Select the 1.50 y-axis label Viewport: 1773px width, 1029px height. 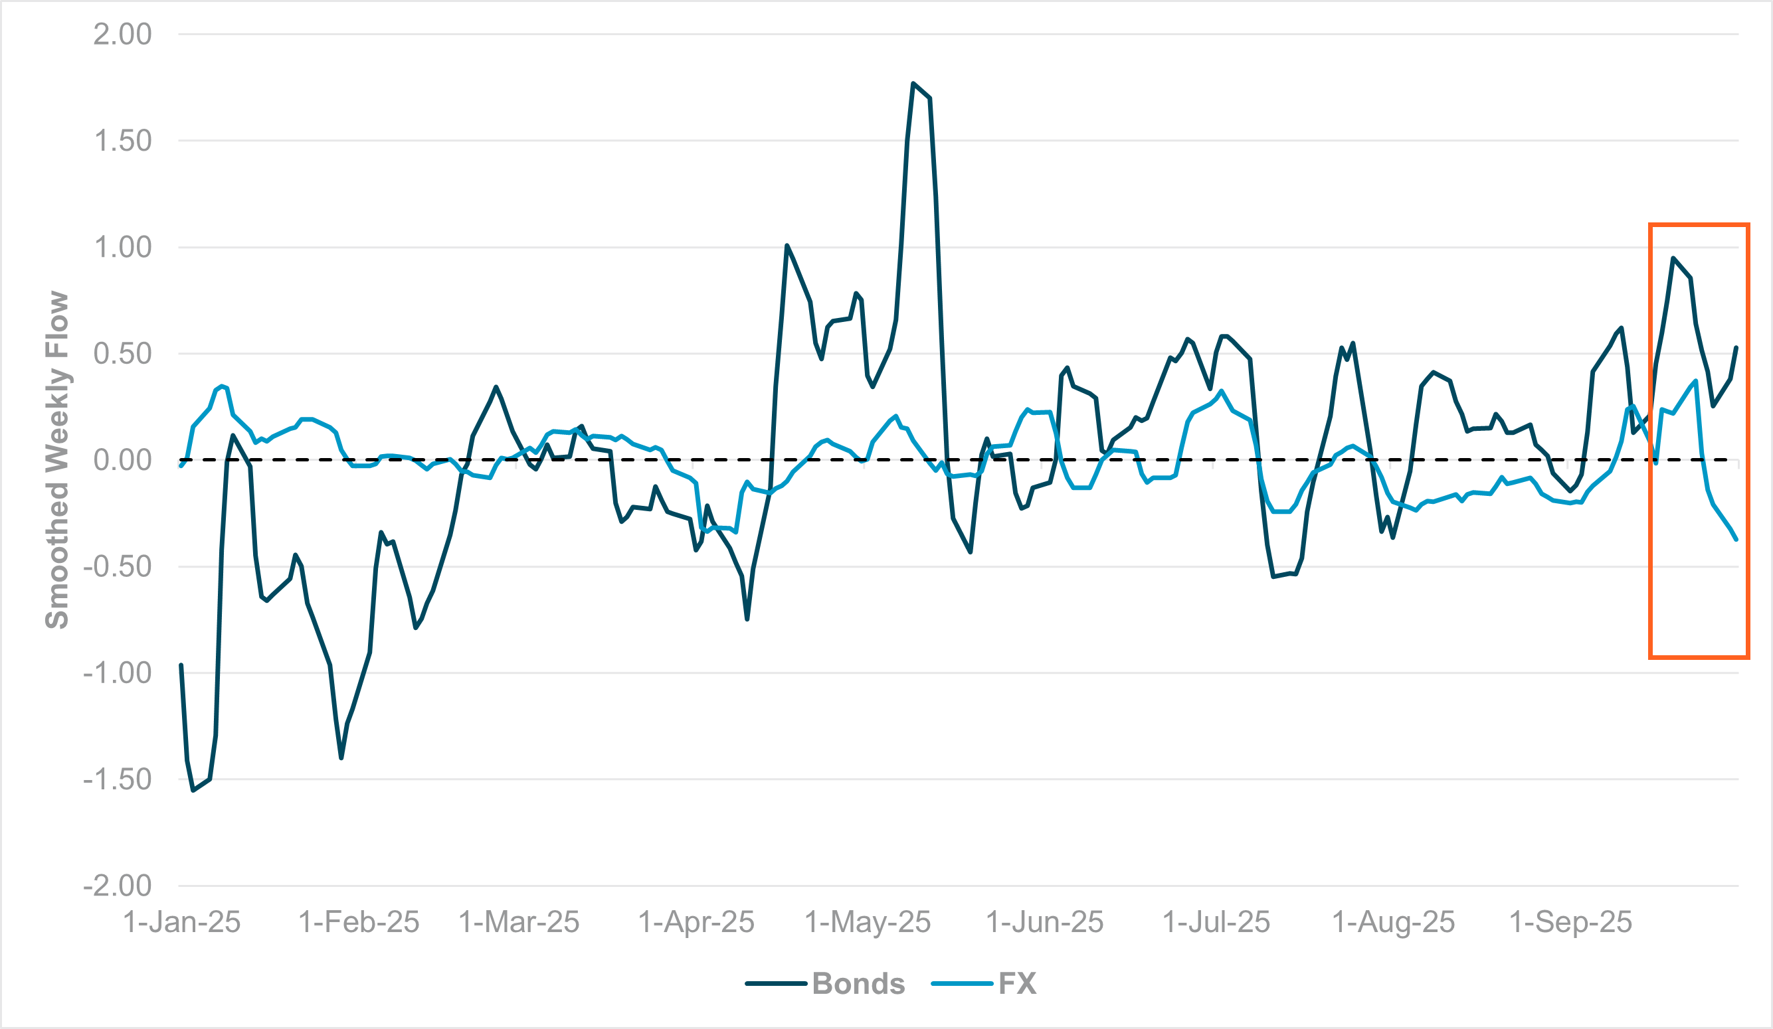point(122,141)
